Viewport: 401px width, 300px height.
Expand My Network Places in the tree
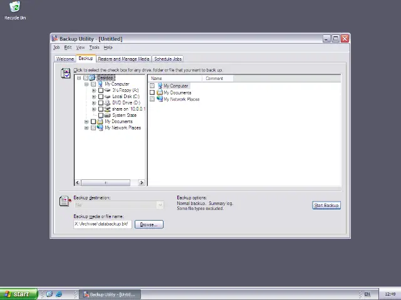(86, 127)
